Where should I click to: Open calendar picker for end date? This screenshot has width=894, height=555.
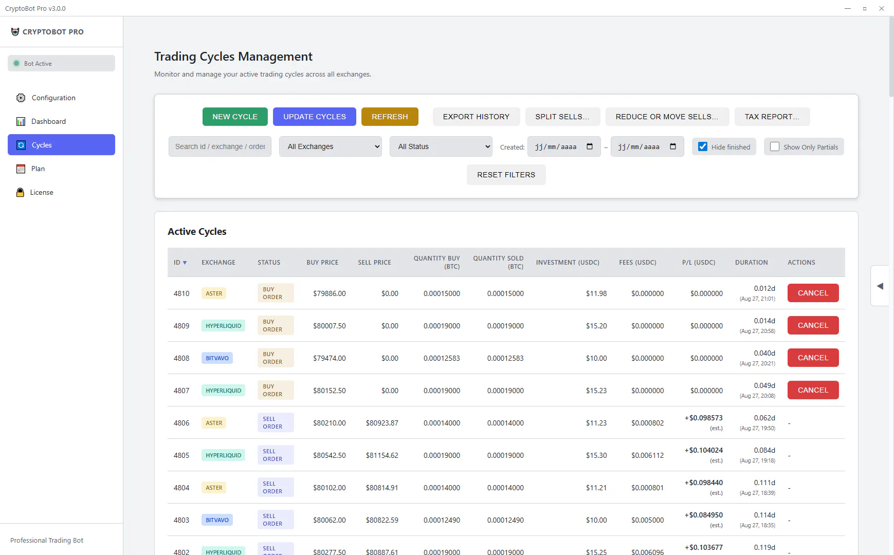click(x=673, y=146)
